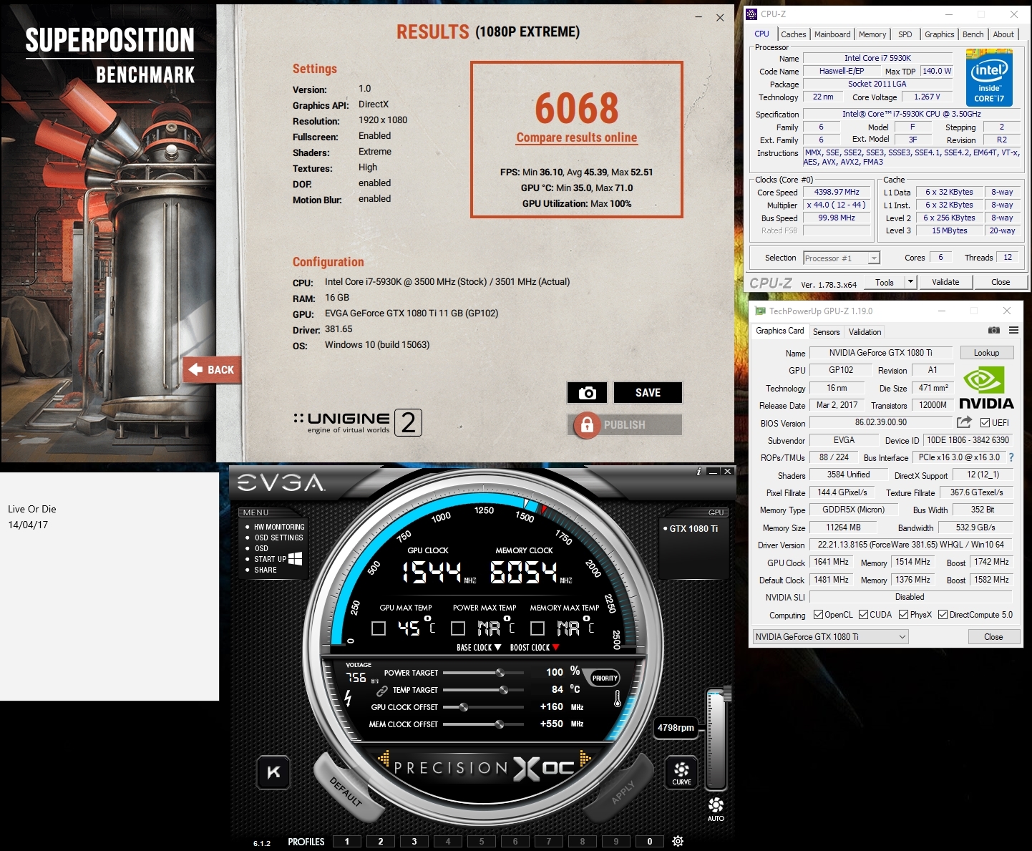Select GTX 1080 Ti in GPU list
The height and width of the screenshot is (851, 1032).
point(693,528)
